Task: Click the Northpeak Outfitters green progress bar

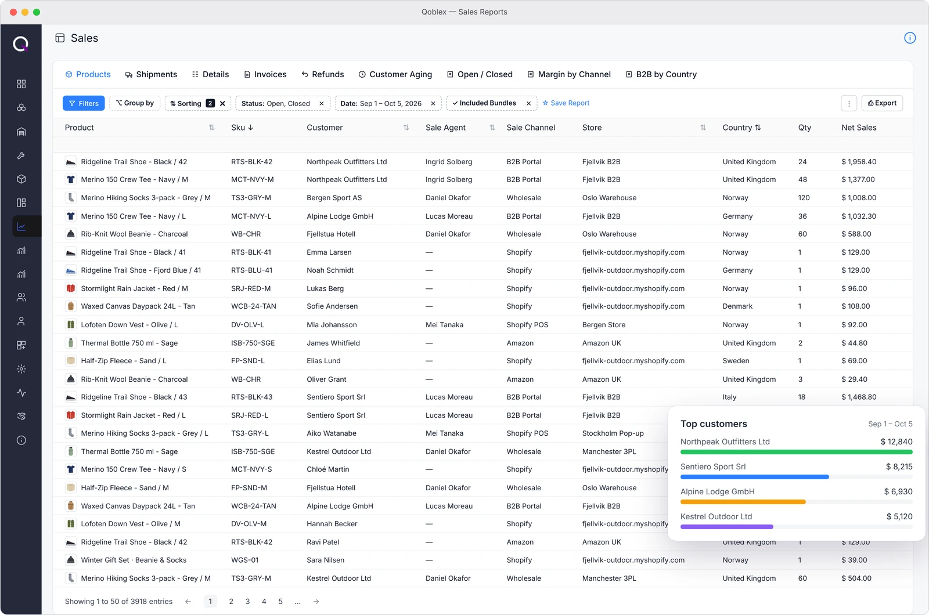Action: (x=797, y=452)
